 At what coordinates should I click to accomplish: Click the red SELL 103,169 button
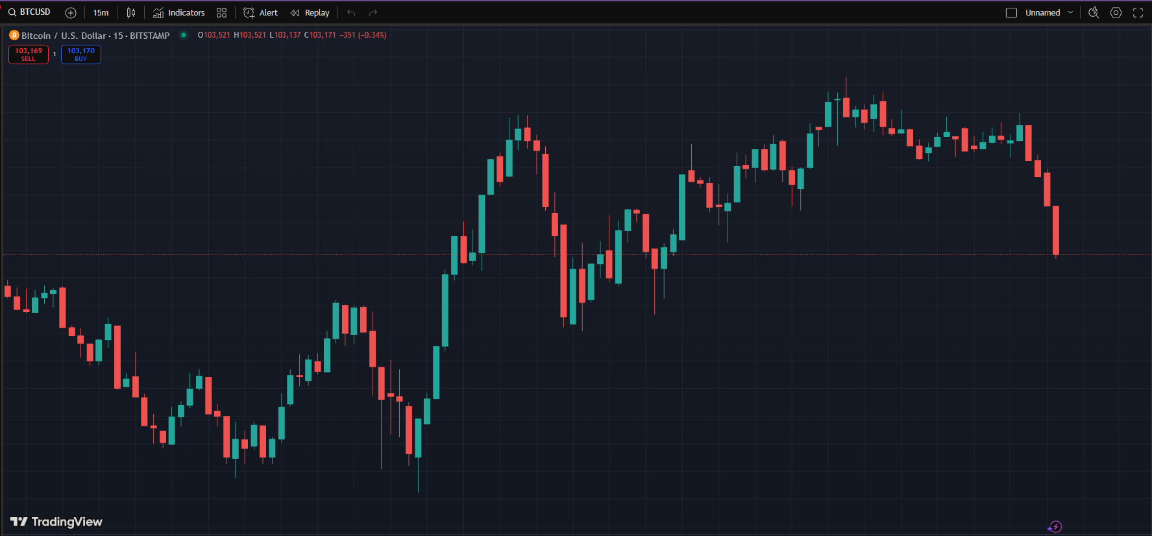tap(29, 55)
